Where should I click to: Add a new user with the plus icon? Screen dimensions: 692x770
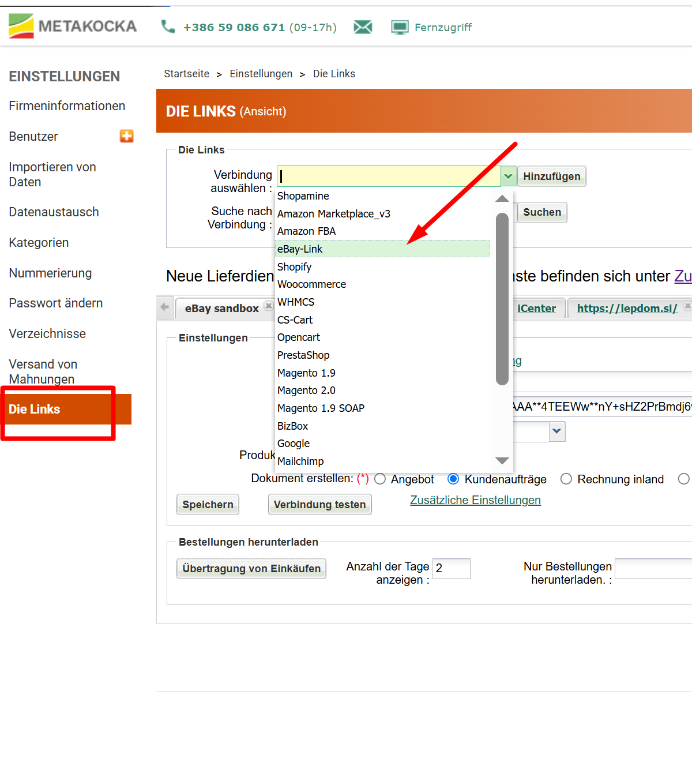click(127, 136)
